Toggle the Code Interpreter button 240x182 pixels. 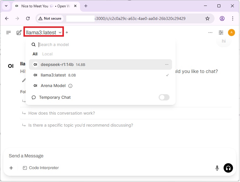tap(41, 168)
